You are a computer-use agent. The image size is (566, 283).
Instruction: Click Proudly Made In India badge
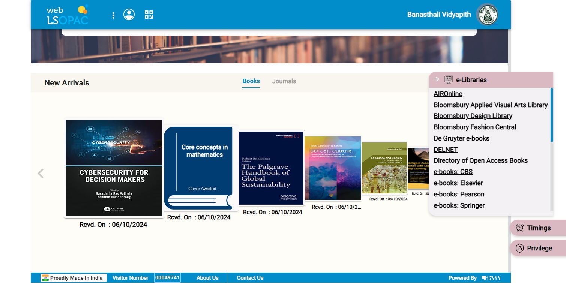click(x=74, y=278)
